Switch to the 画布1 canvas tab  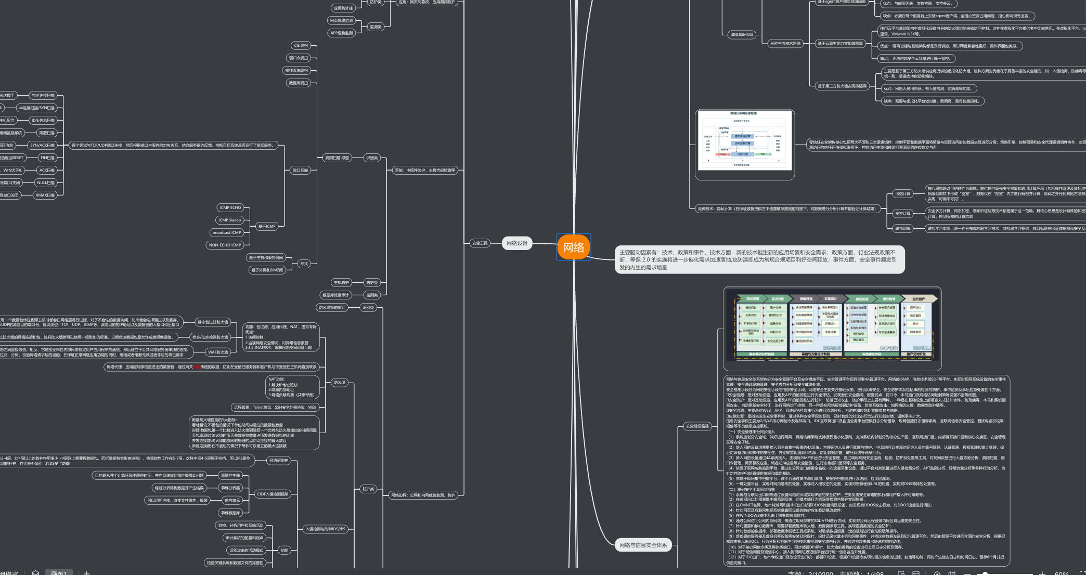tap(58, 573)
